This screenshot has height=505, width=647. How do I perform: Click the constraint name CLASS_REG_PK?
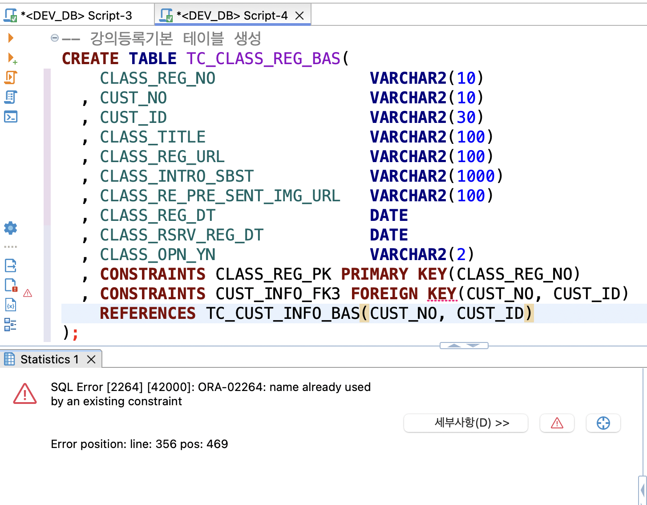pyautogui.click(x=273, y=274)
